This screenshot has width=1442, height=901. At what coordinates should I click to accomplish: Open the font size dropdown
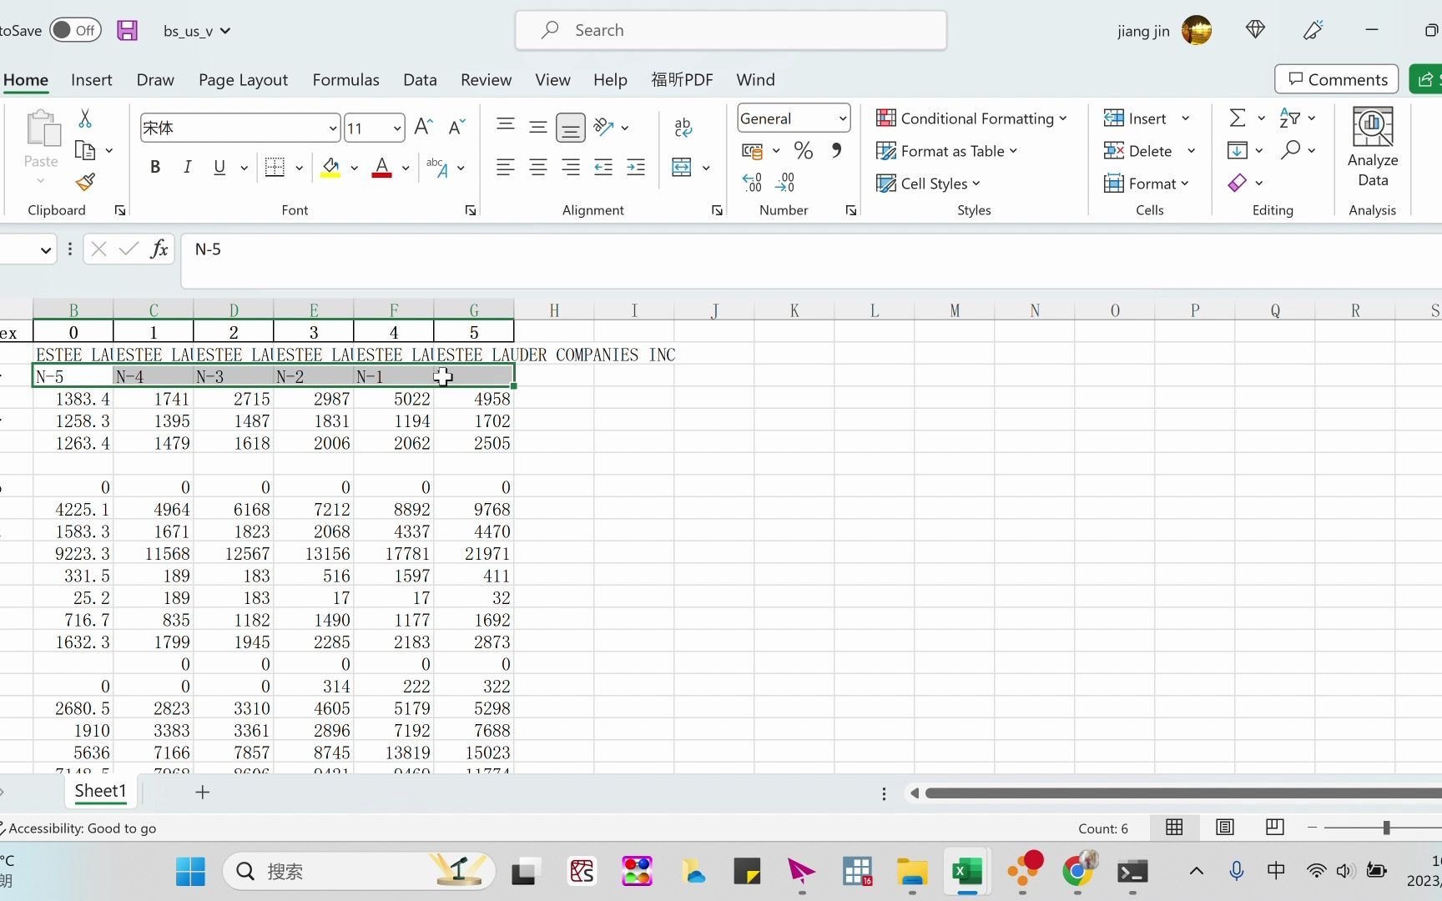tap(397, 128)
